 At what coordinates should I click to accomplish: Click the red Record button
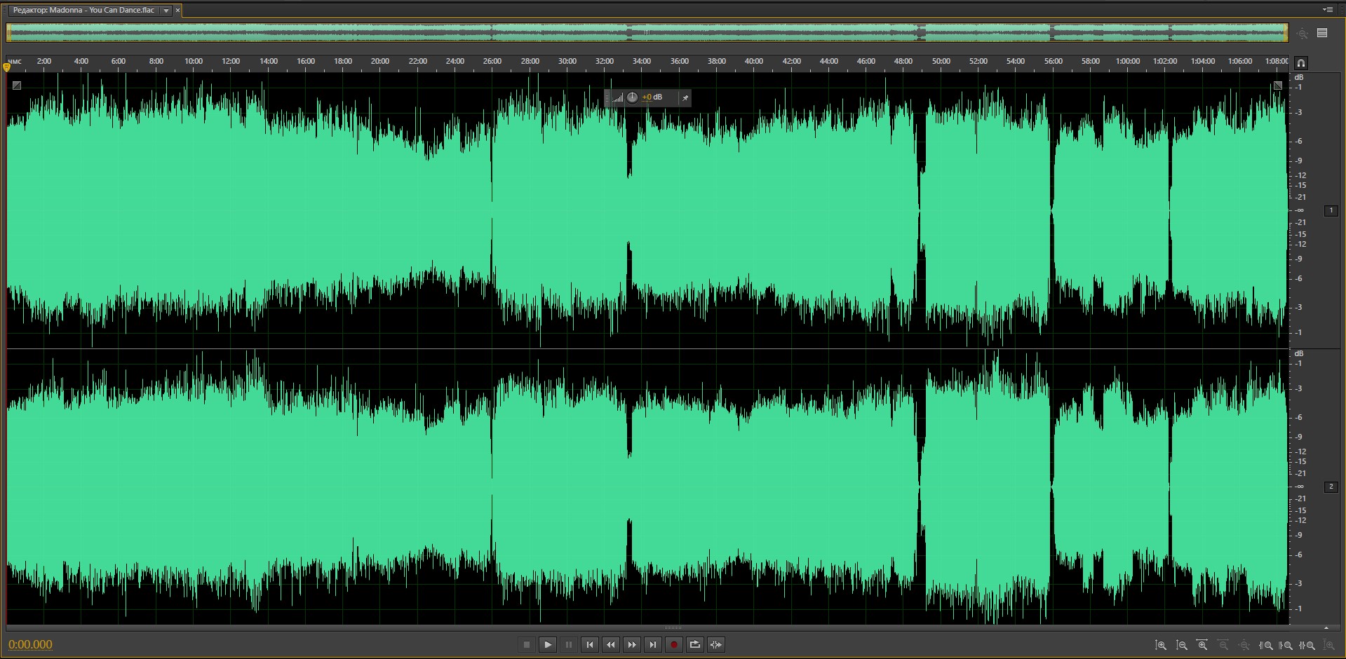(674, 645)
